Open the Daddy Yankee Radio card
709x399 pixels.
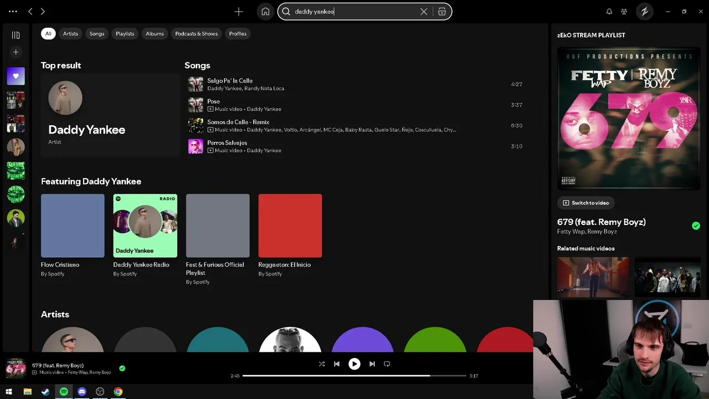pos(145,235)
